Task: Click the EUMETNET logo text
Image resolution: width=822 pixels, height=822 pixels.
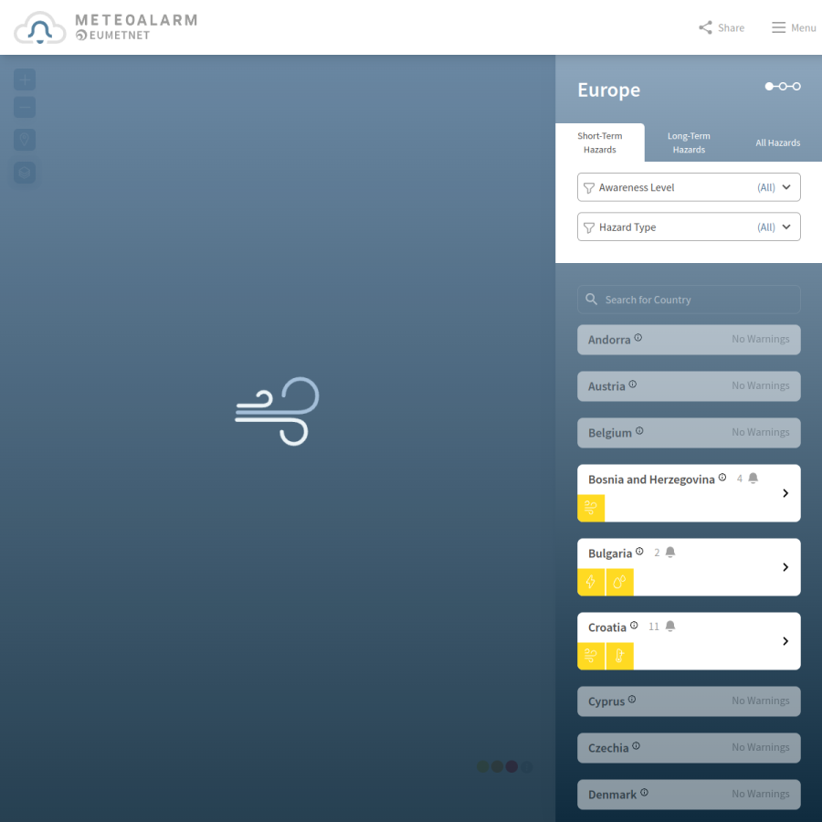Action: point(112,35)
